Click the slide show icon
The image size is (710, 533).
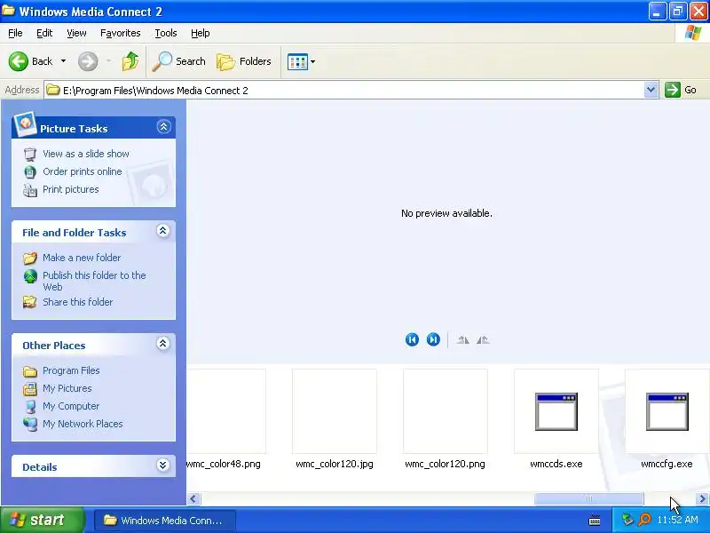click(30, 154)
